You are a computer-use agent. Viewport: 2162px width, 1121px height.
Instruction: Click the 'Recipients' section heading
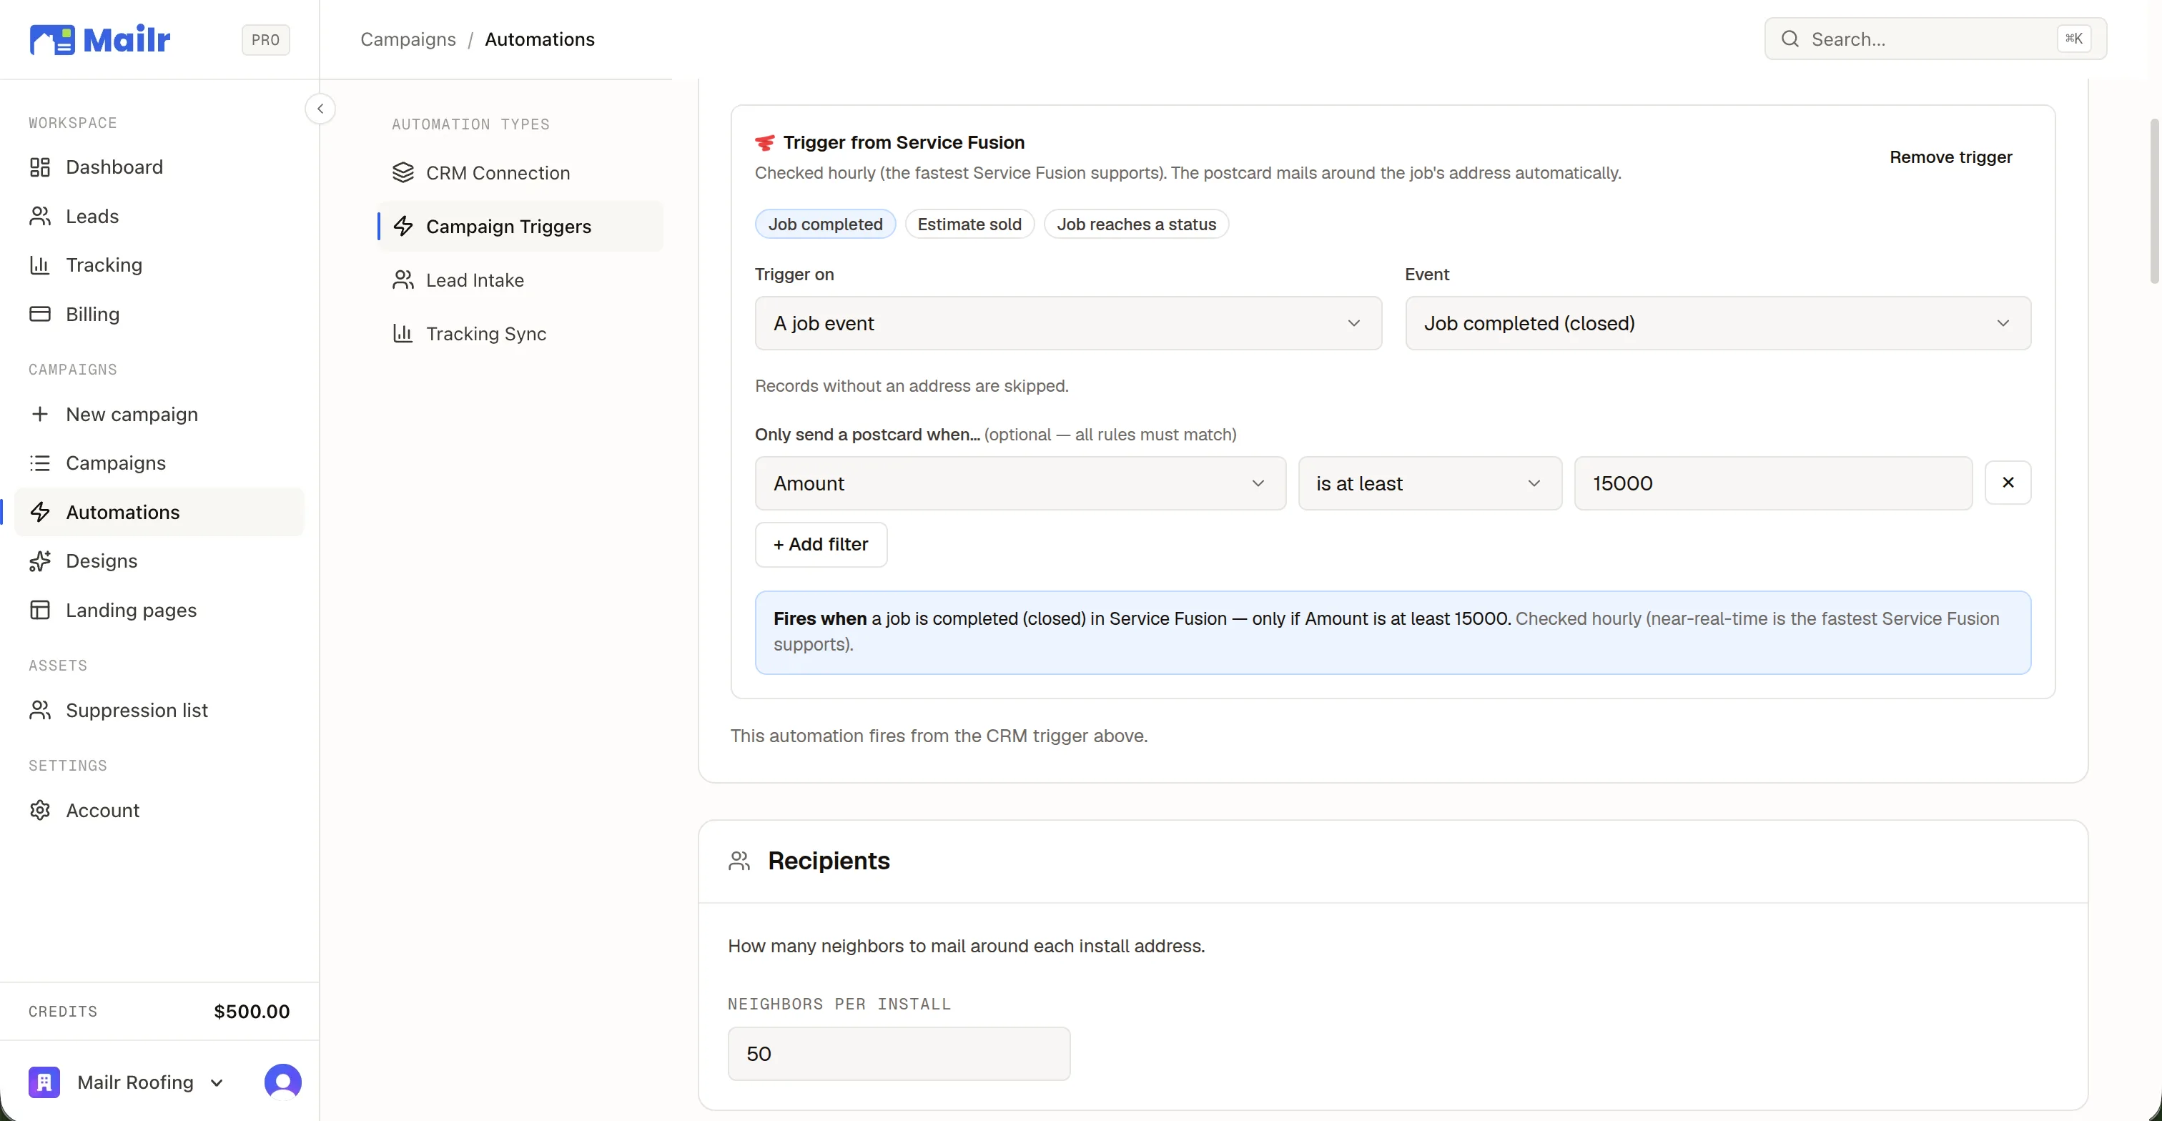829,861
